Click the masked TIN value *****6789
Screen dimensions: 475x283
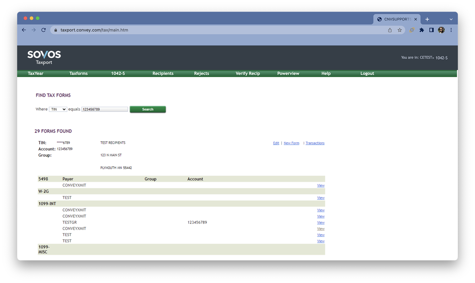click(63, 143)
